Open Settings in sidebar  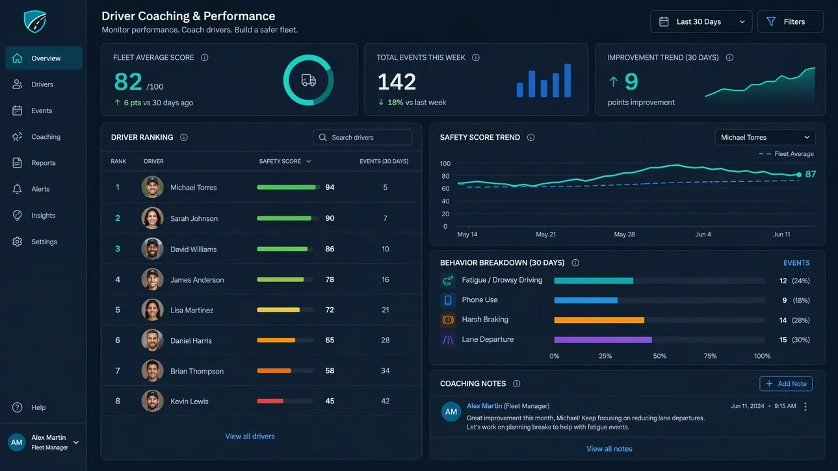44,242
